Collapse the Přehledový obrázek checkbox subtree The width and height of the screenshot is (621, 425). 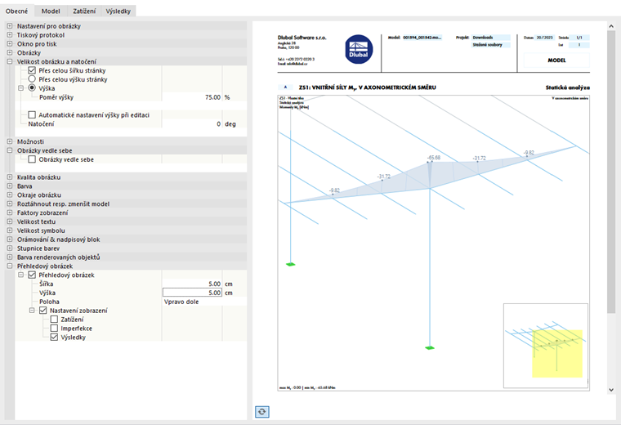coord(21,275)
